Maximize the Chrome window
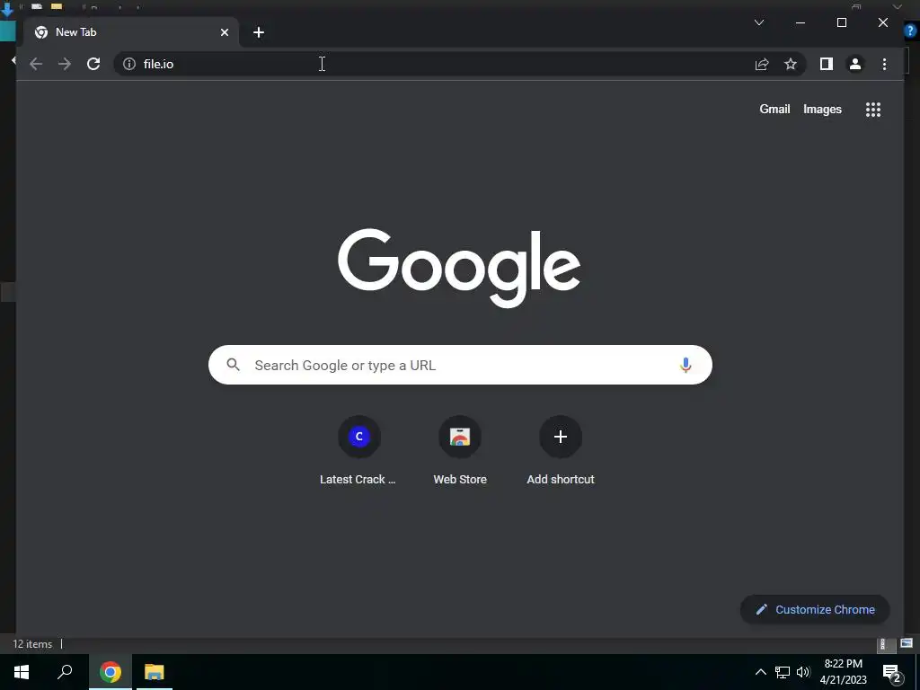 pos(841,22)
